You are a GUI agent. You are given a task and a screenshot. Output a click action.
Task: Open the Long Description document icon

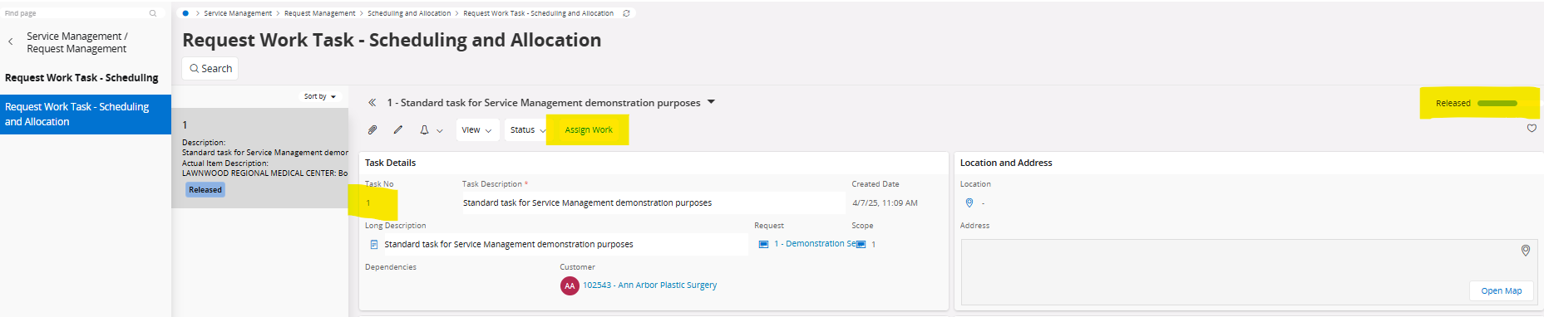pos(374,245)
